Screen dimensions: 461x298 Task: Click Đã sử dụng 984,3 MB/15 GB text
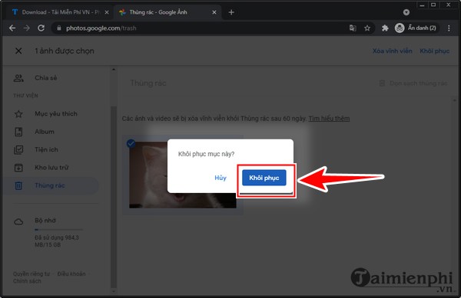57,241
